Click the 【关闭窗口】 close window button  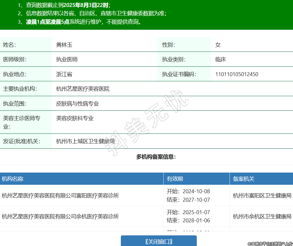point(158,241)
